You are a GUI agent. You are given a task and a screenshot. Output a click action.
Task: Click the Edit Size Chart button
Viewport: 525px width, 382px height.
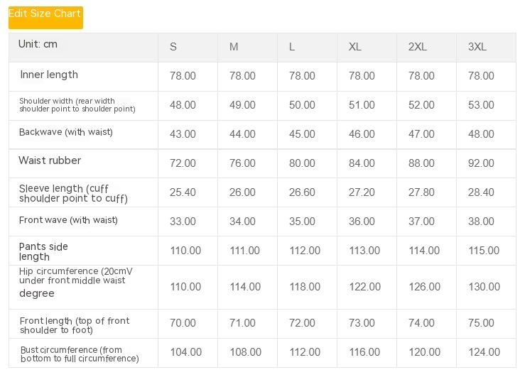45,17
